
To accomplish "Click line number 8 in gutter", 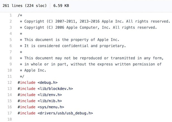I will [x=11, y=58].
